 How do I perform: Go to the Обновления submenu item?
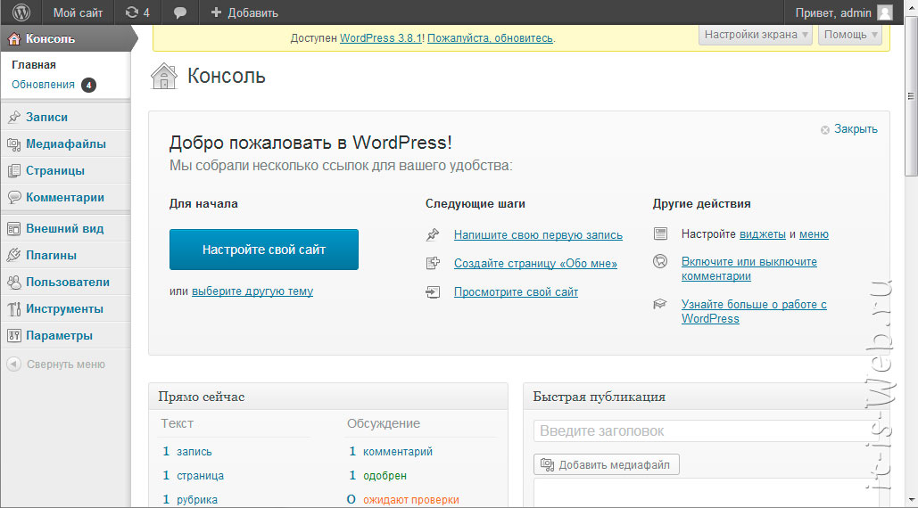point(44,85)
